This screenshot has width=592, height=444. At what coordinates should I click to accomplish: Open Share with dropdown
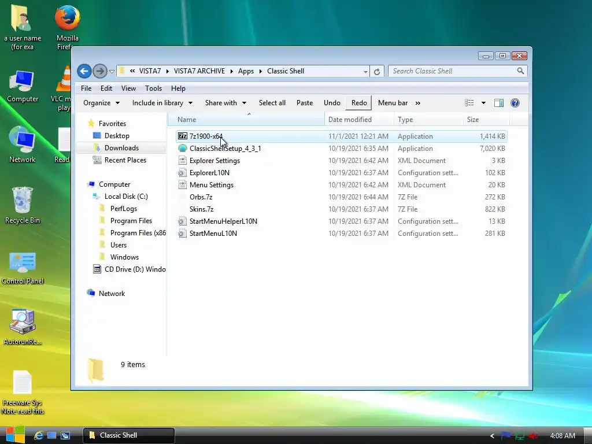226,103
